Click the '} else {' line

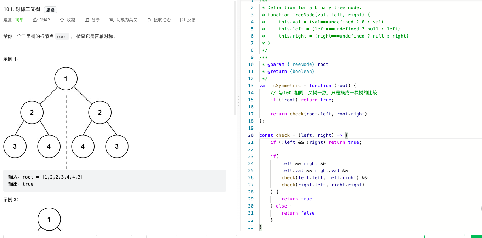(282, 206)
